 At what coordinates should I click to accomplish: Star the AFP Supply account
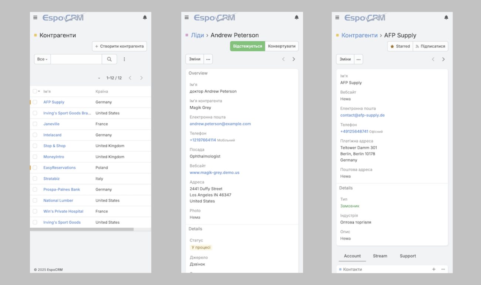click(x=400, y=46)
